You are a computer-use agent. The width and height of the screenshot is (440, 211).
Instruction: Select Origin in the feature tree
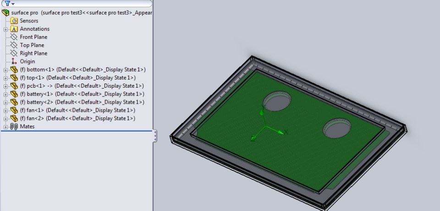point(27,62)
